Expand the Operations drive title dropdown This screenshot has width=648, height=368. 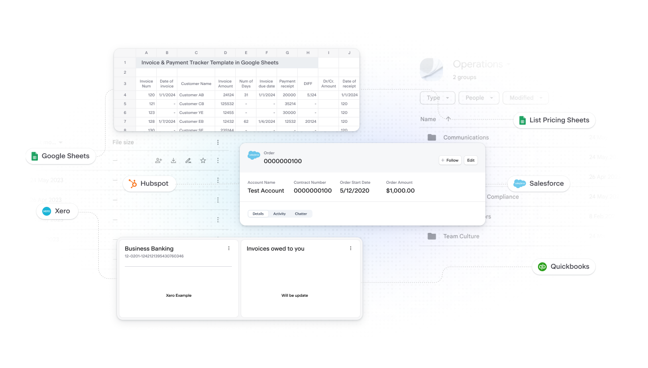tap(508, 64)
